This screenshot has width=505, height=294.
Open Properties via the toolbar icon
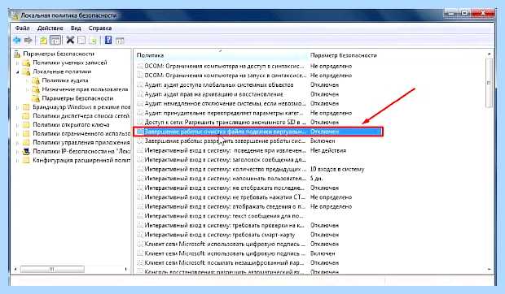point(81,41)
